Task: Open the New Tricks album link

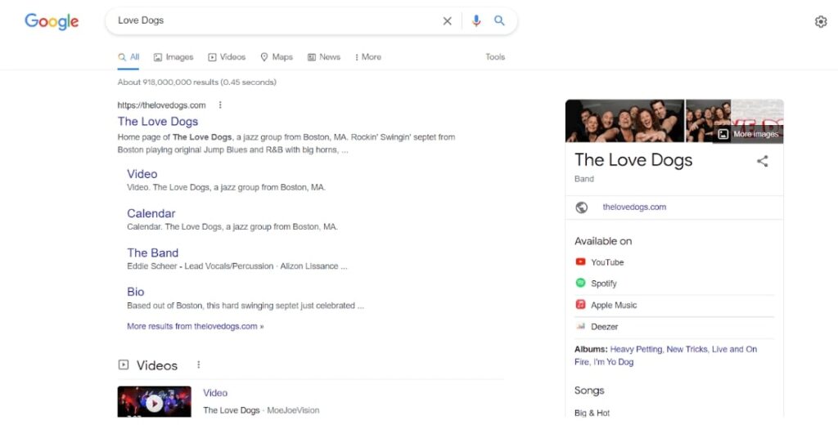Action: 687,349
